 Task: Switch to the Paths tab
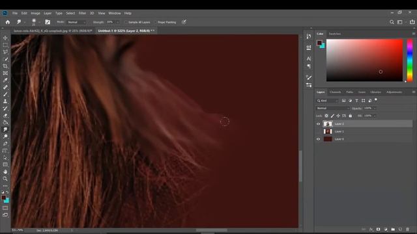click(x=349, y=92)
